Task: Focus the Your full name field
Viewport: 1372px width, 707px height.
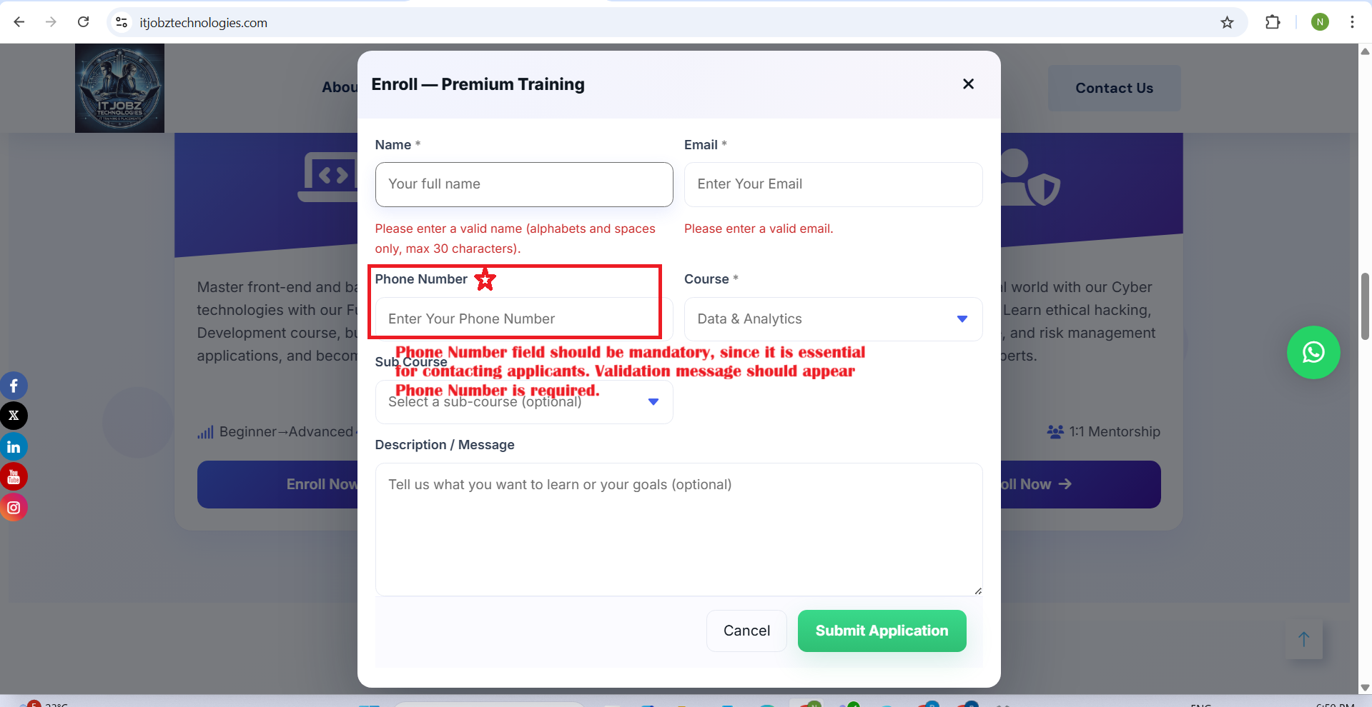Action: 523,184
